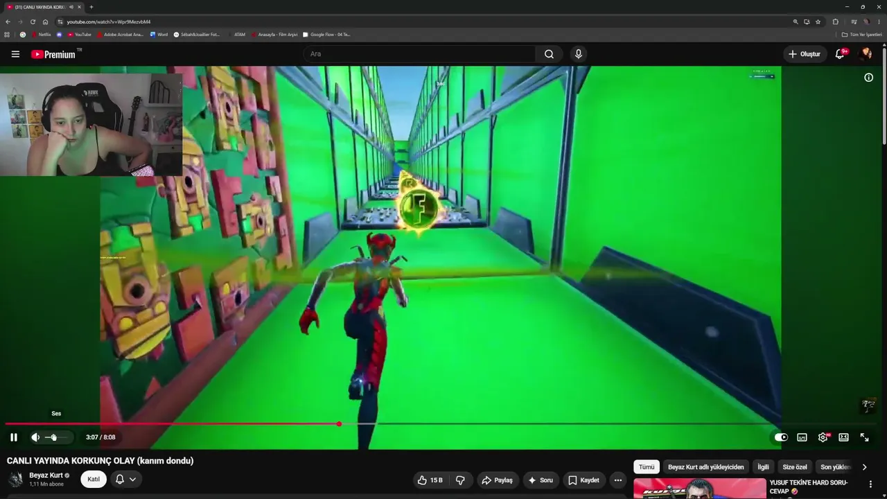Show more filter chips arrow
This screenshot has height=499, width=887.
[x=864, y=467]
